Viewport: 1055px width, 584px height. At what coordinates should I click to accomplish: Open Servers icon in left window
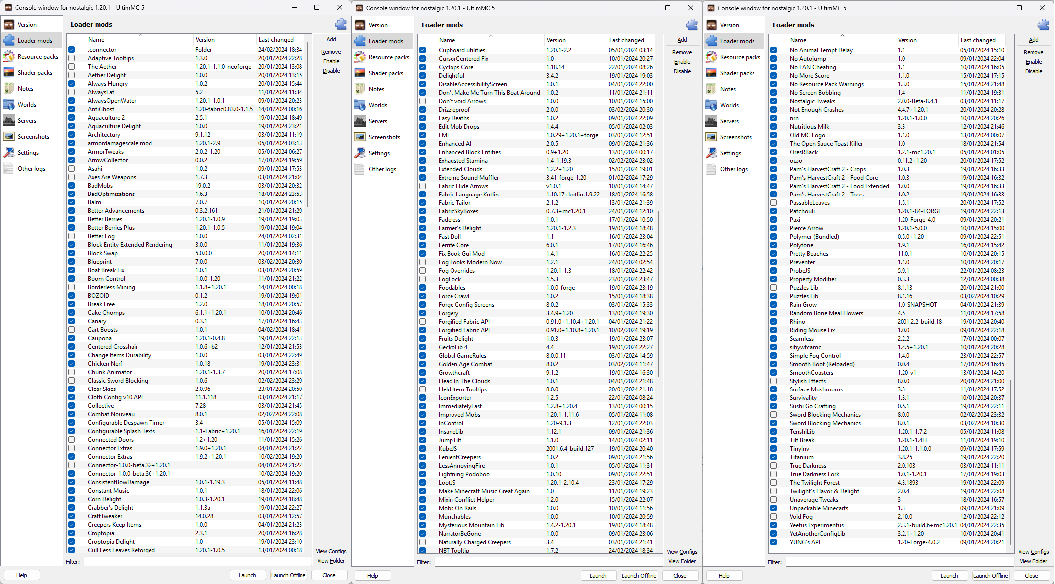pyautogui.click(x=9, y=121)
